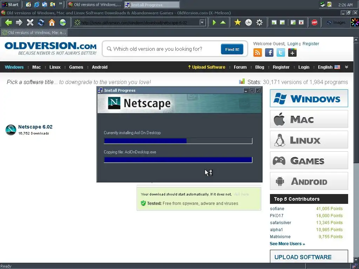Viewport: 359px width, 269px height.
Task: Open the Windows Start button
Action: click(10, 4)
